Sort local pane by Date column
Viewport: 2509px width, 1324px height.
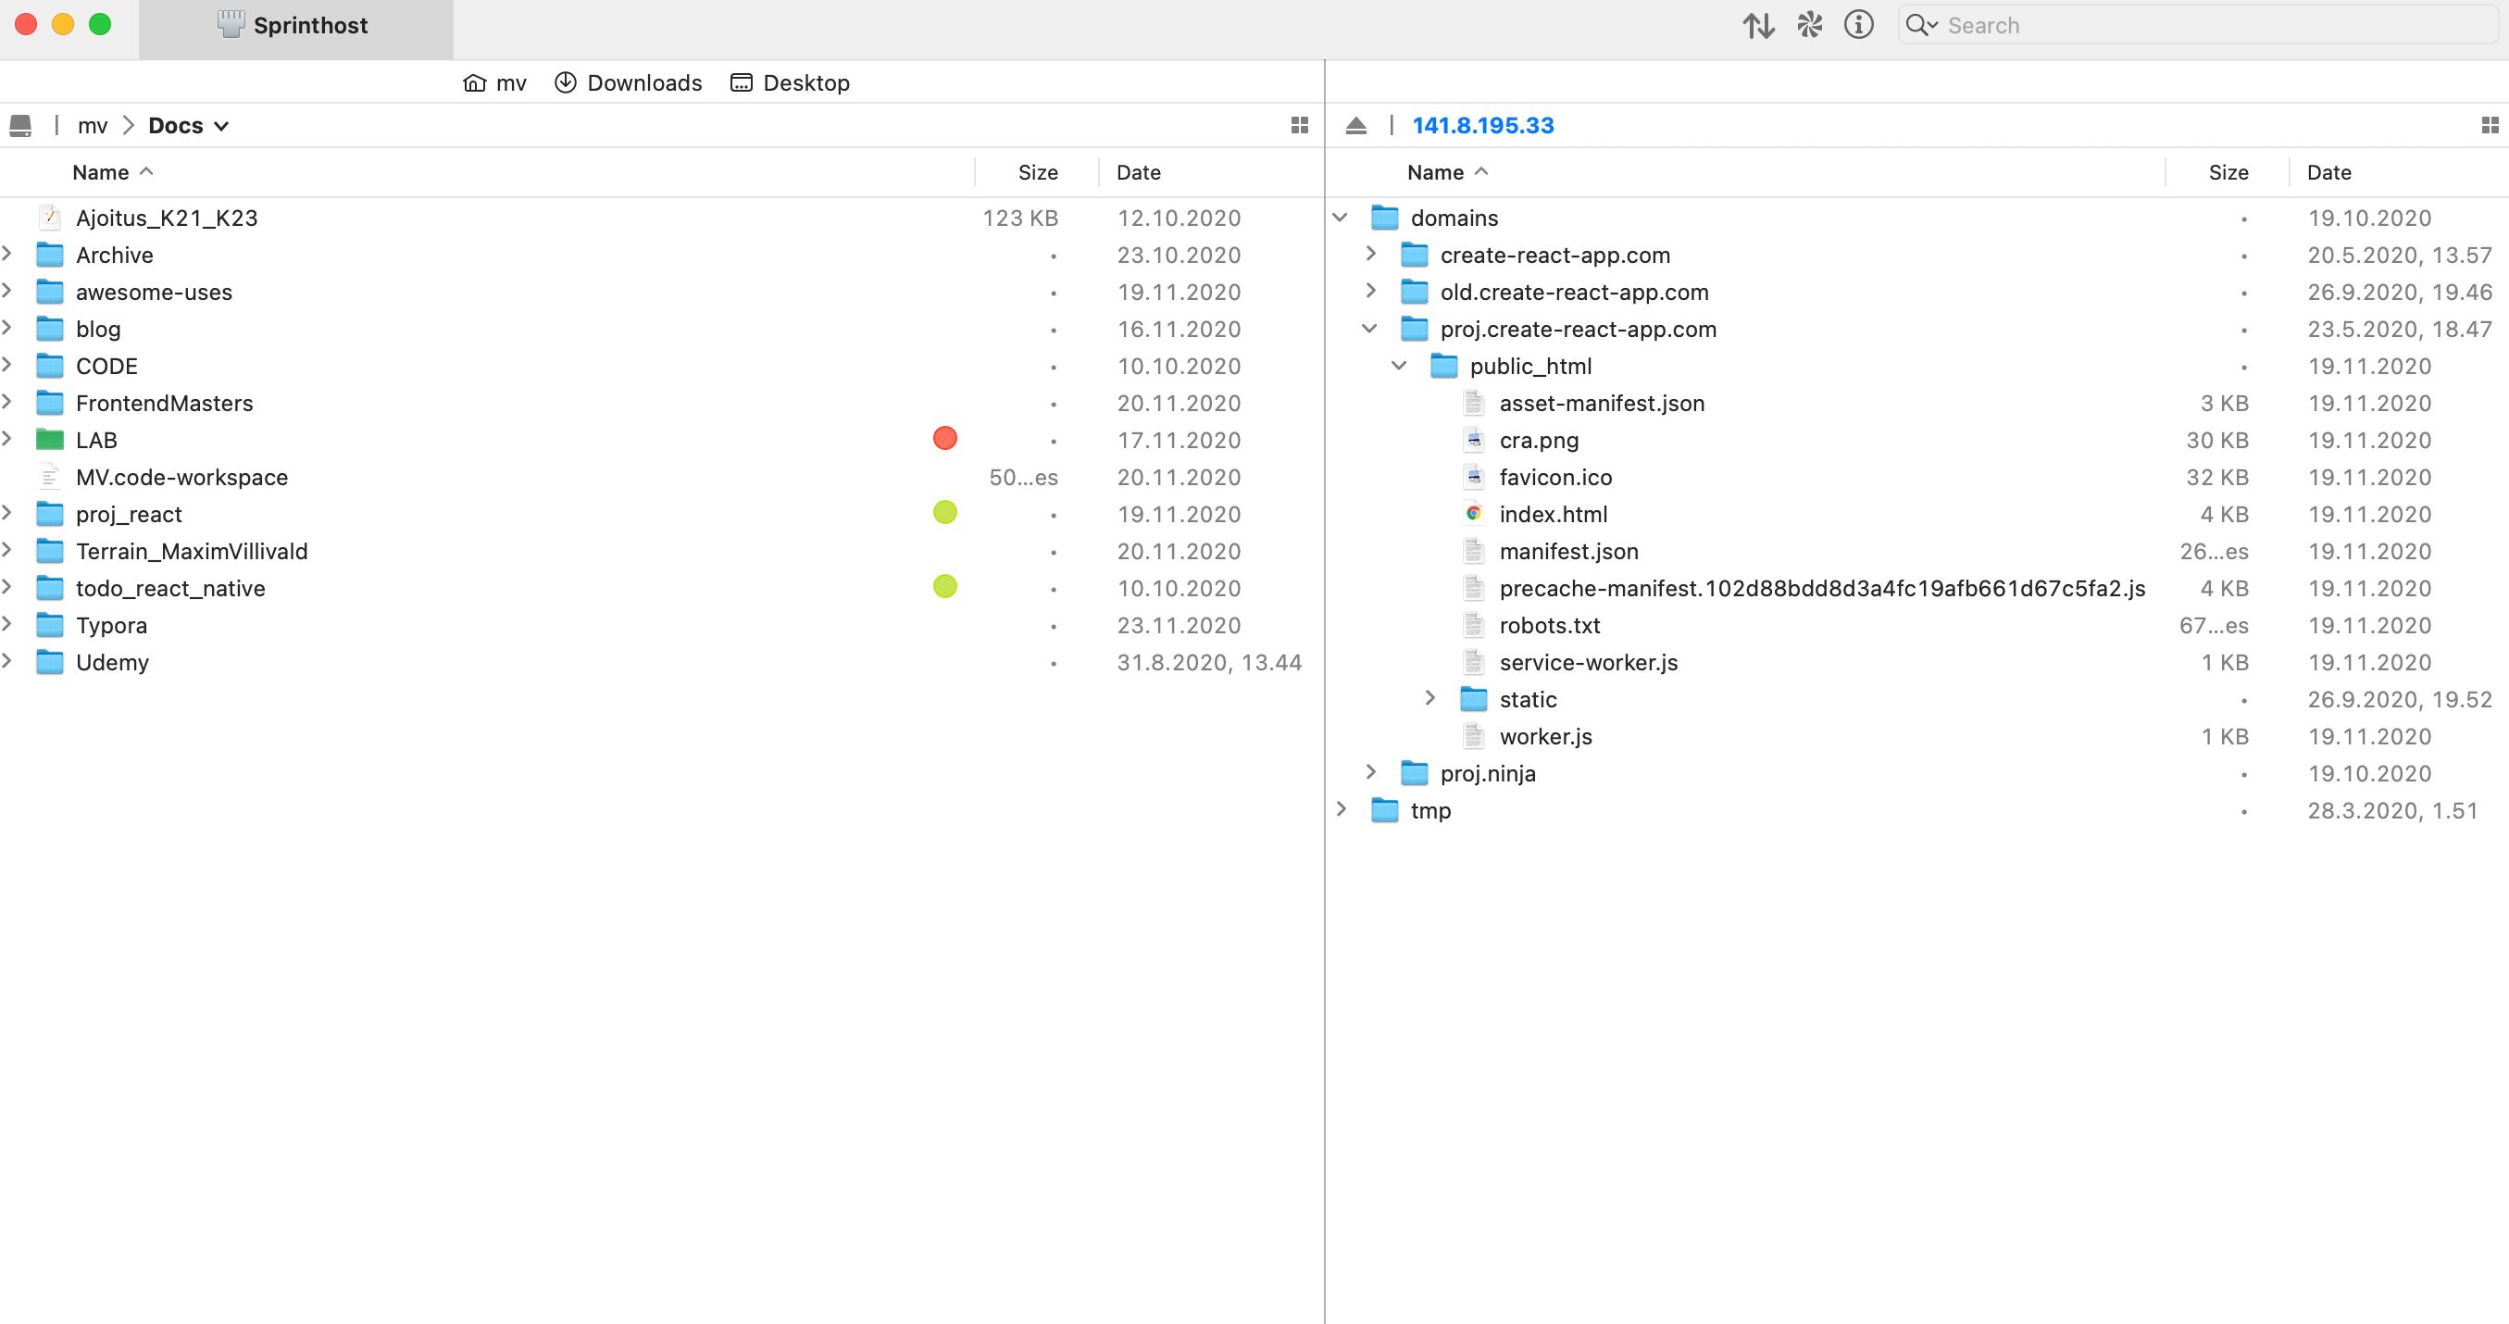click(1139, 172)
